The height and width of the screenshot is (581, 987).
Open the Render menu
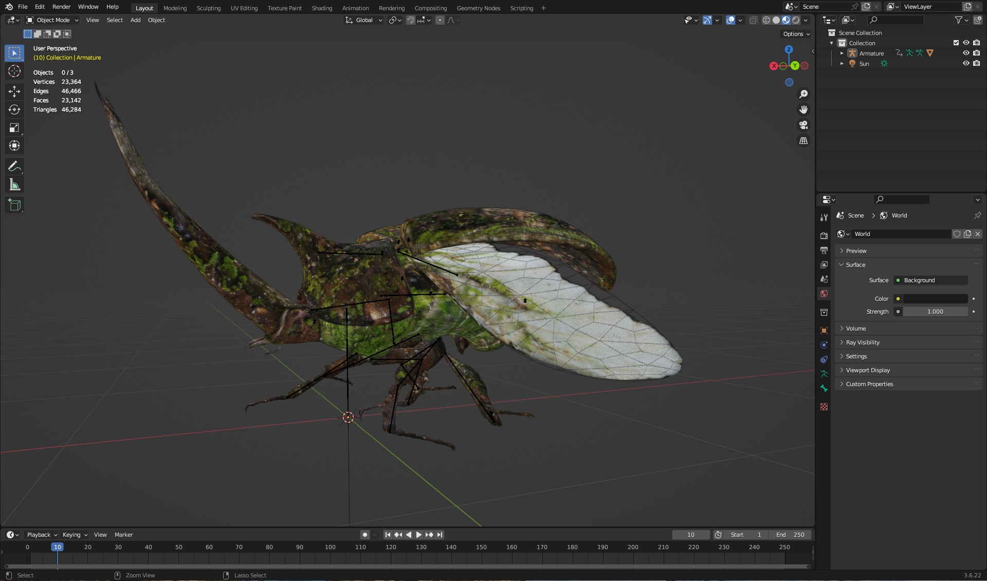click(x=61, y=7)
